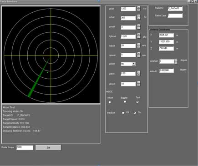Increase the 5 rpm rotation value
Screen dimensions: 198x166
coord(139,53)
